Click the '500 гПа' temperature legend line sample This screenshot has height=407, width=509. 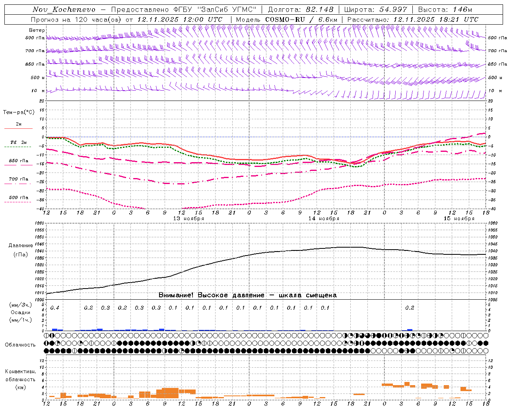coord(18,202)
